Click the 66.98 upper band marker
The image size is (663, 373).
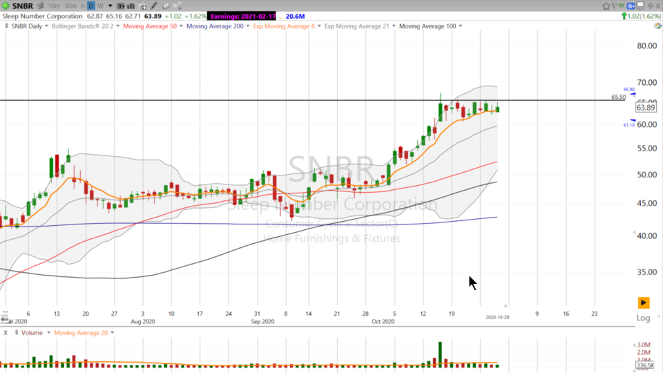point(628,89)
